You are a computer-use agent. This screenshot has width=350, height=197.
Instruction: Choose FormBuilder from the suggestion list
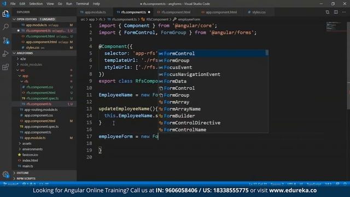213,115
